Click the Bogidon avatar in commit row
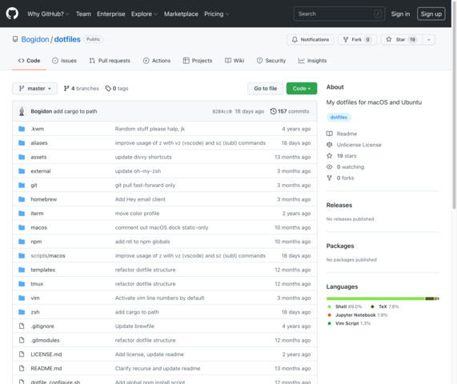457x384 pixels. [22, 111]
